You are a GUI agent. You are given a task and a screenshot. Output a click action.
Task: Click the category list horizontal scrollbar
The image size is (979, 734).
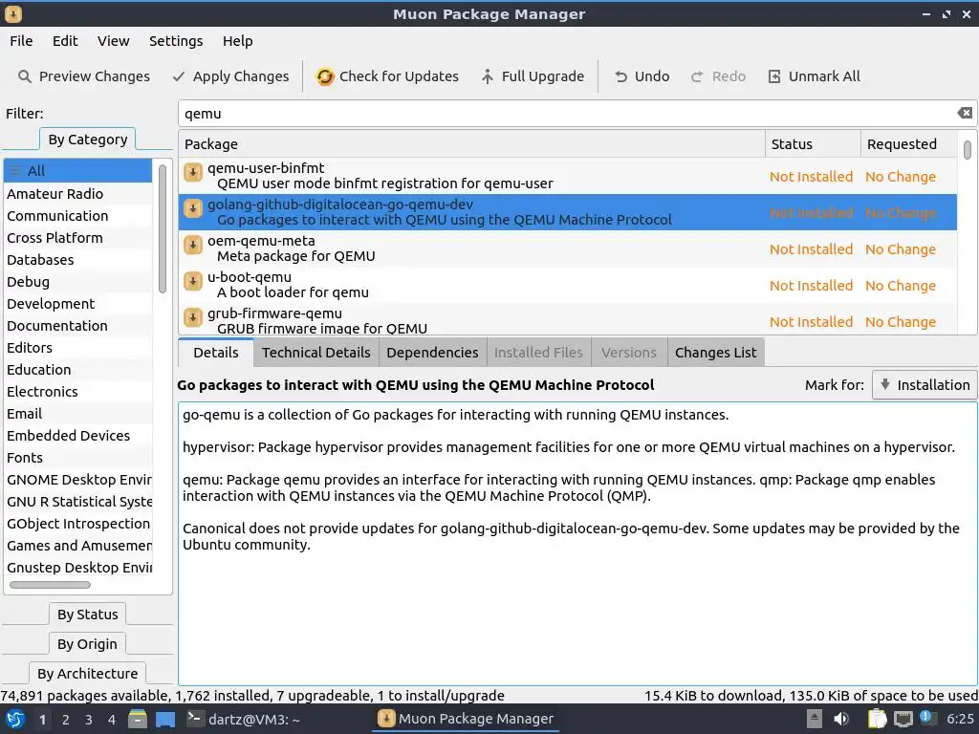(x=50, y=585)
